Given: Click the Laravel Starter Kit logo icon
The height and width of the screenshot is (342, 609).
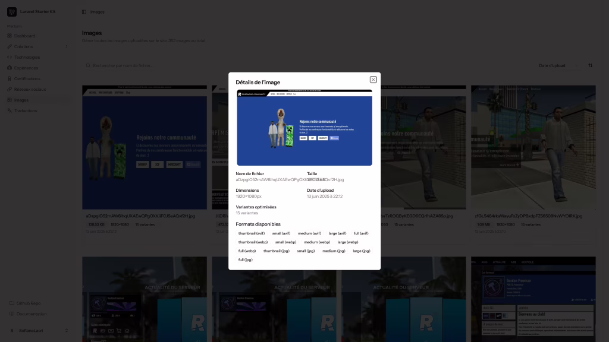Looking at the screenshot, I should [12, 12].
